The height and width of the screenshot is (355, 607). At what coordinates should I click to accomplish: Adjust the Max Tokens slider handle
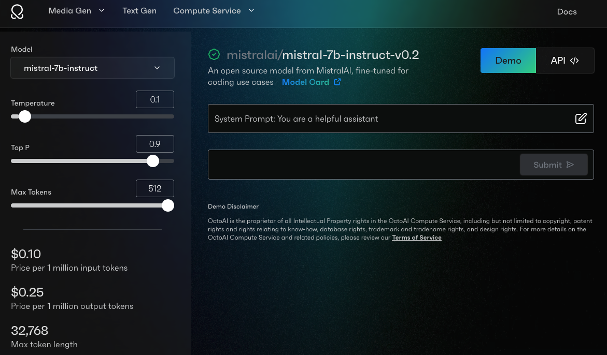pos(167,205)
